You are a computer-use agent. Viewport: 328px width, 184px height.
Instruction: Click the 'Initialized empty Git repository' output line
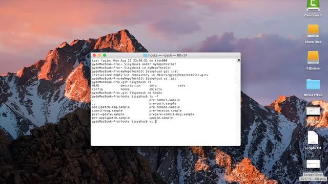click(150, 75)
